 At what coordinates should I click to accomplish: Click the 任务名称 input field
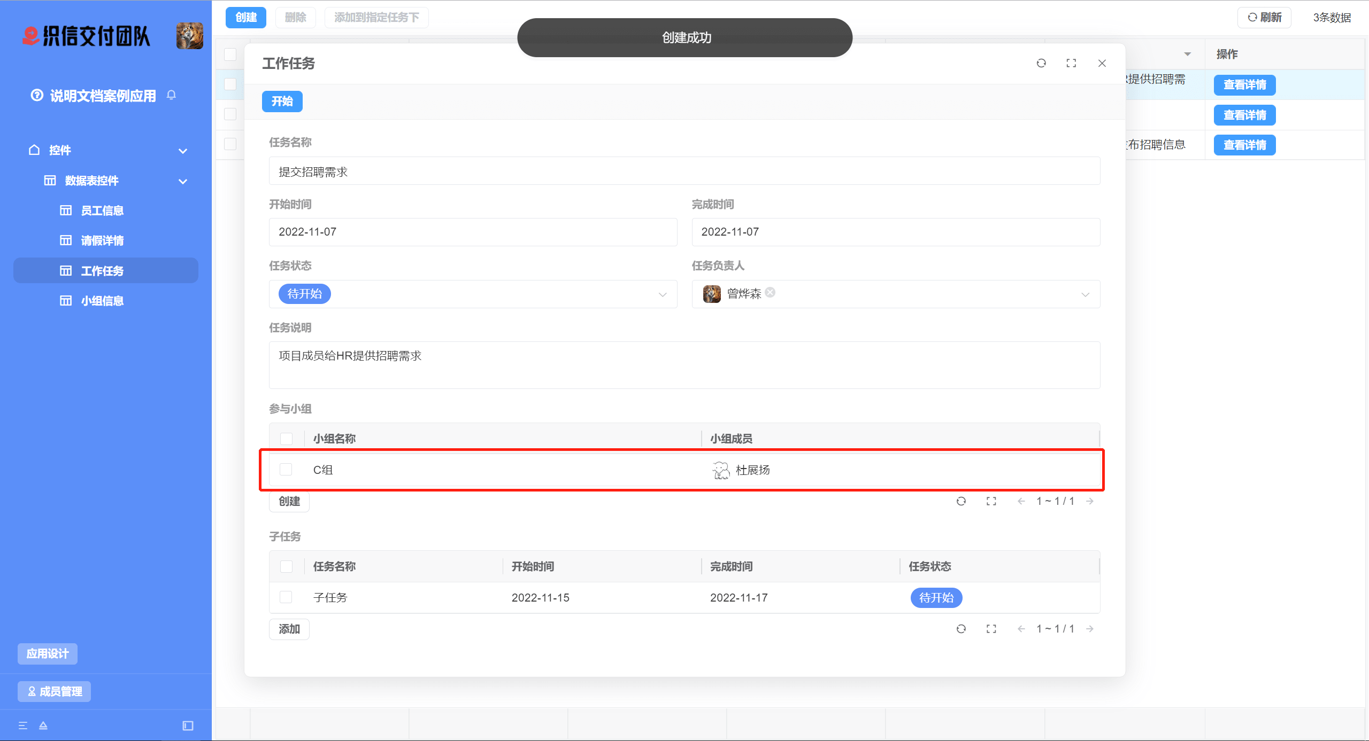pyautogui.click(x=684, y=171)
